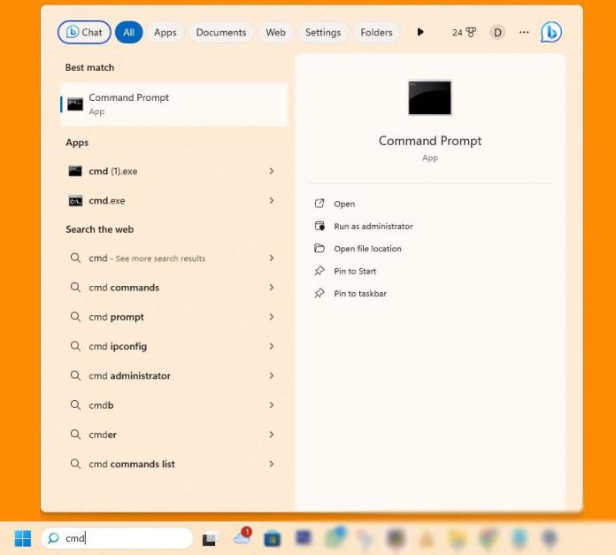Switch to the Documents filter tab
616x555 pixels.
click(x=221, y=32)
